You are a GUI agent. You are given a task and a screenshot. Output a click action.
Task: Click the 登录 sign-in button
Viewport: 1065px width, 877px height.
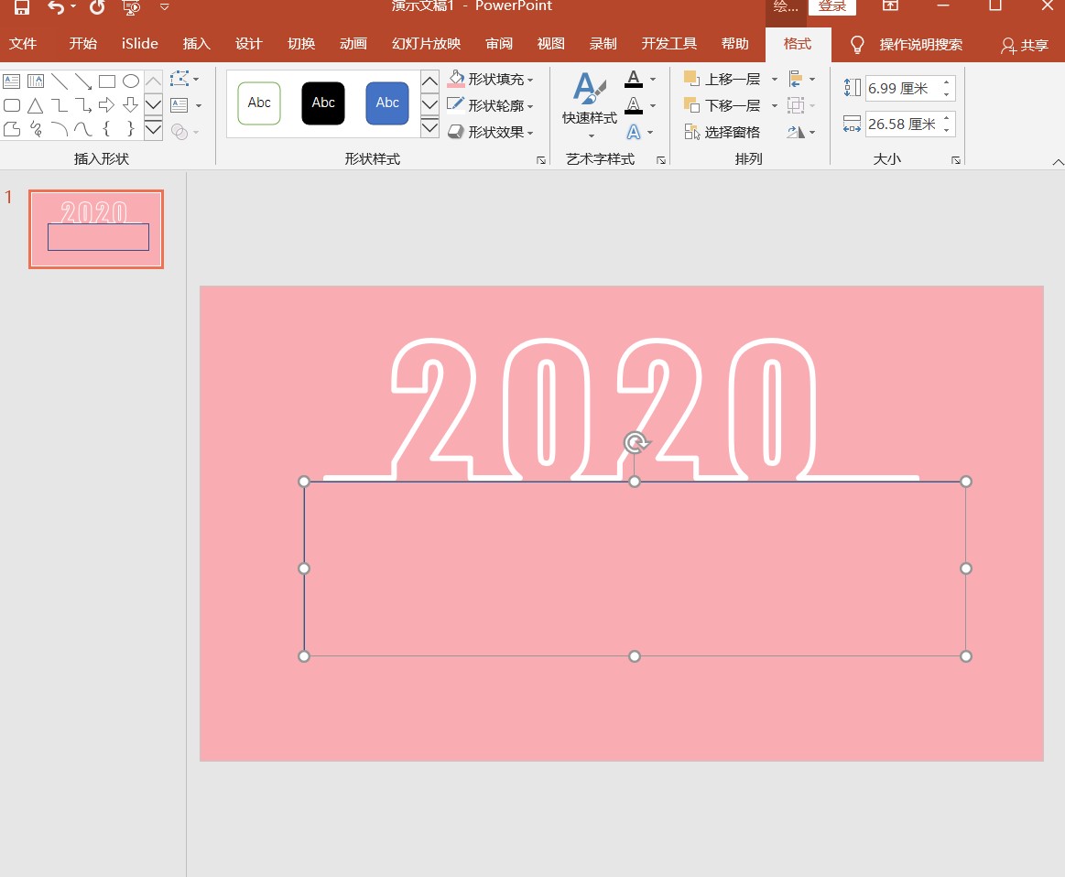pos(832,6)
